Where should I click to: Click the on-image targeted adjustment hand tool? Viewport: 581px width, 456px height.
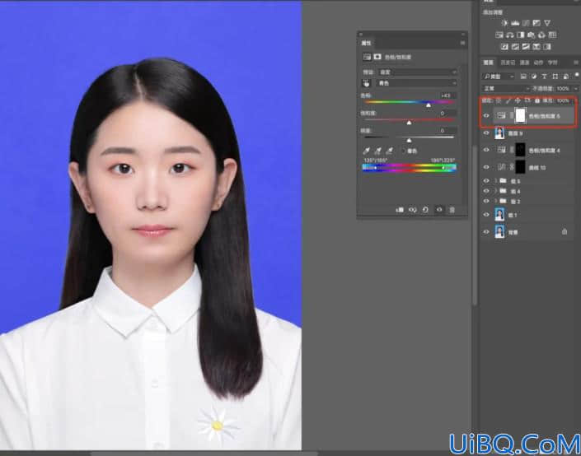[x=366, y=83]
